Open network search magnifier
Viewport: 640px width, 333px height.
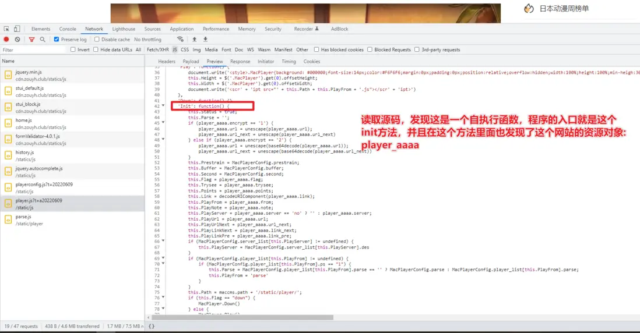[43, 40]
